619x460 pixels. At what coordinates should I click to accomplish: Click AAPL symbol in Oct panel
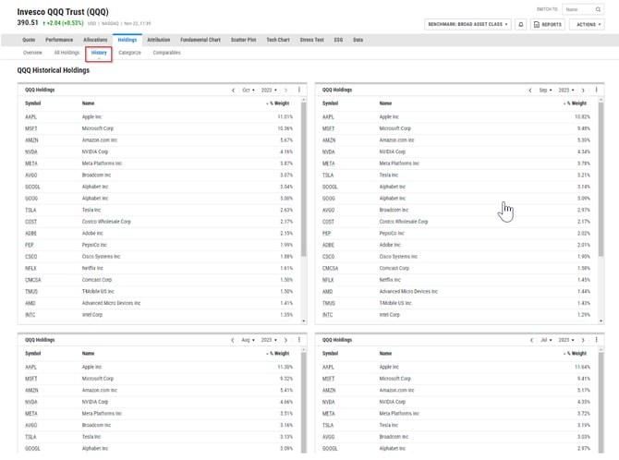[30, 117]
